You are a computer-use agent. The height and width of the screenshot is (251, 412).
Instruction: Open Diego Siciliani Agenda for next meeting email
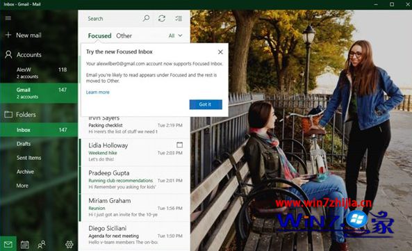tap(135, 235)
